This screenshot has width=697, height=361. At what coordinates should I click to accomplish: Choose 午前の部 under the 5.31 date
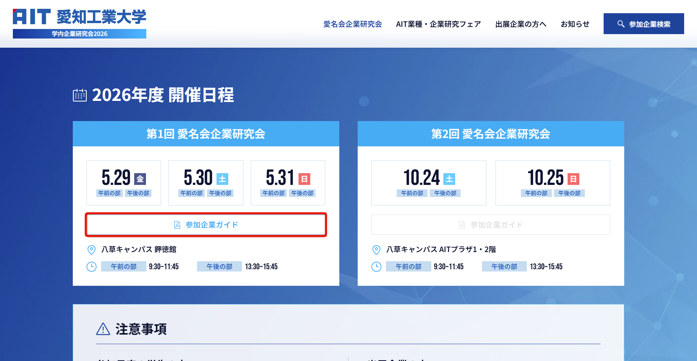click(x=274, y=193)
